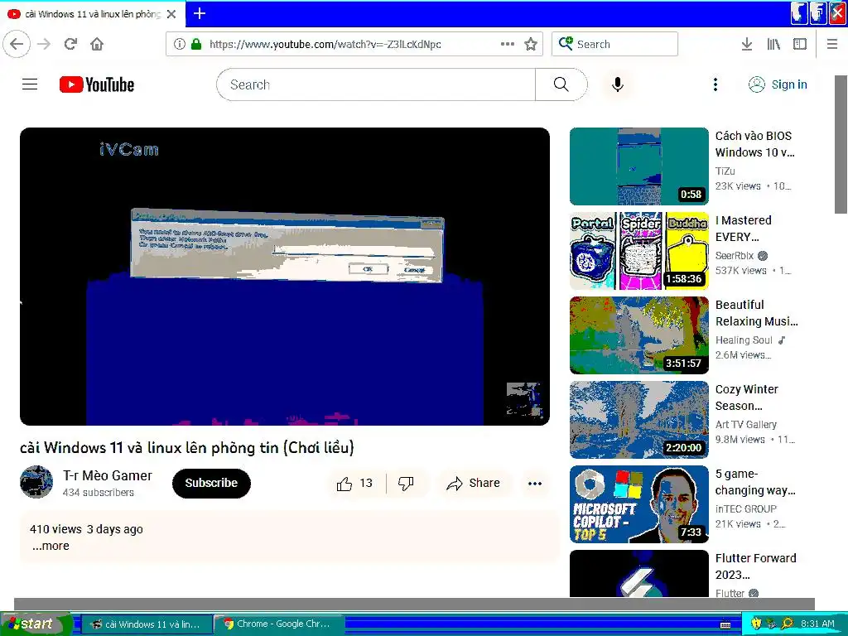Reload the page with refresh icon
The width and height of the screenshot is (848, 636).
click(x=70, y=44)
